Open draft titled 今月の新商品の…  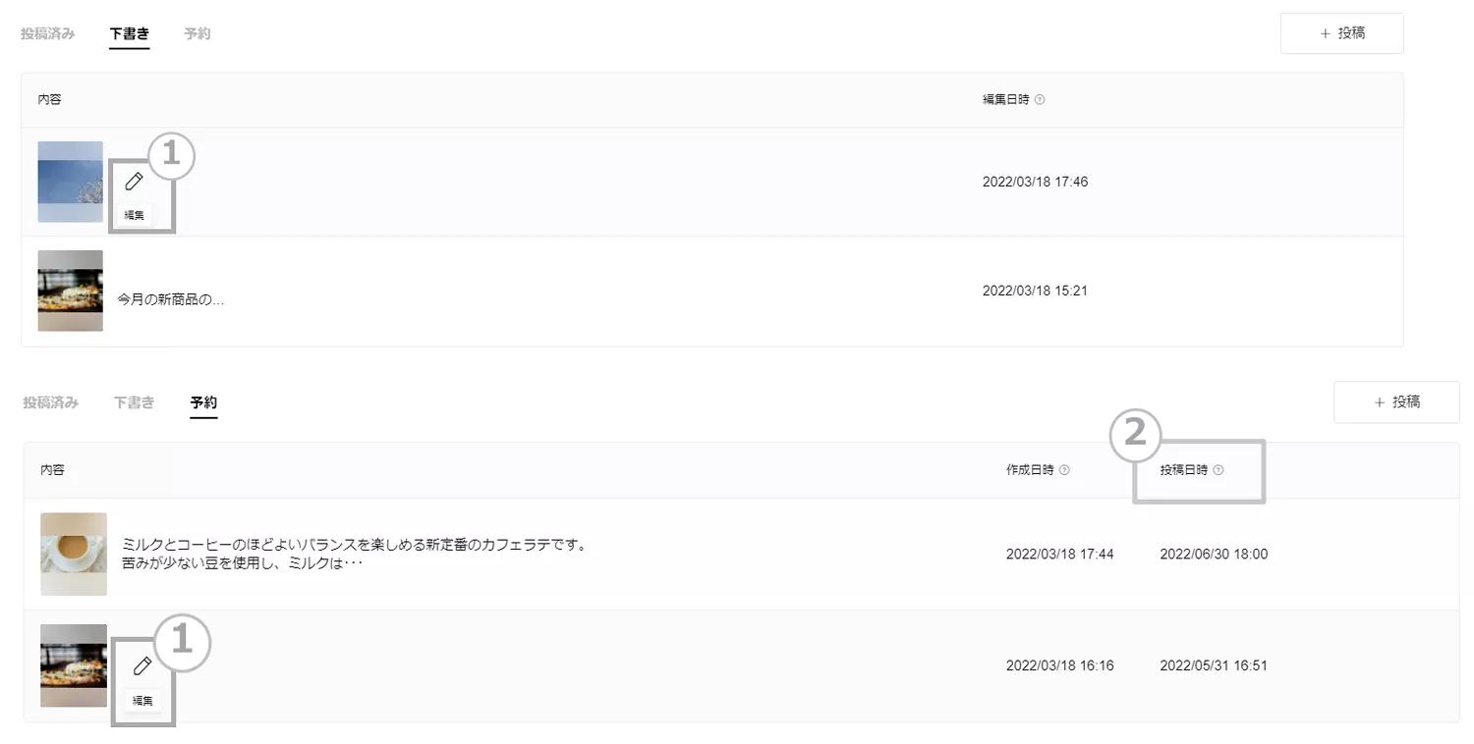click(x=171, y=299)
